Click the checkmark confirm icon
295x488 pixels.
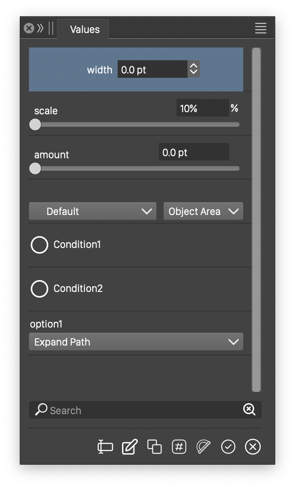click(228, 447)
